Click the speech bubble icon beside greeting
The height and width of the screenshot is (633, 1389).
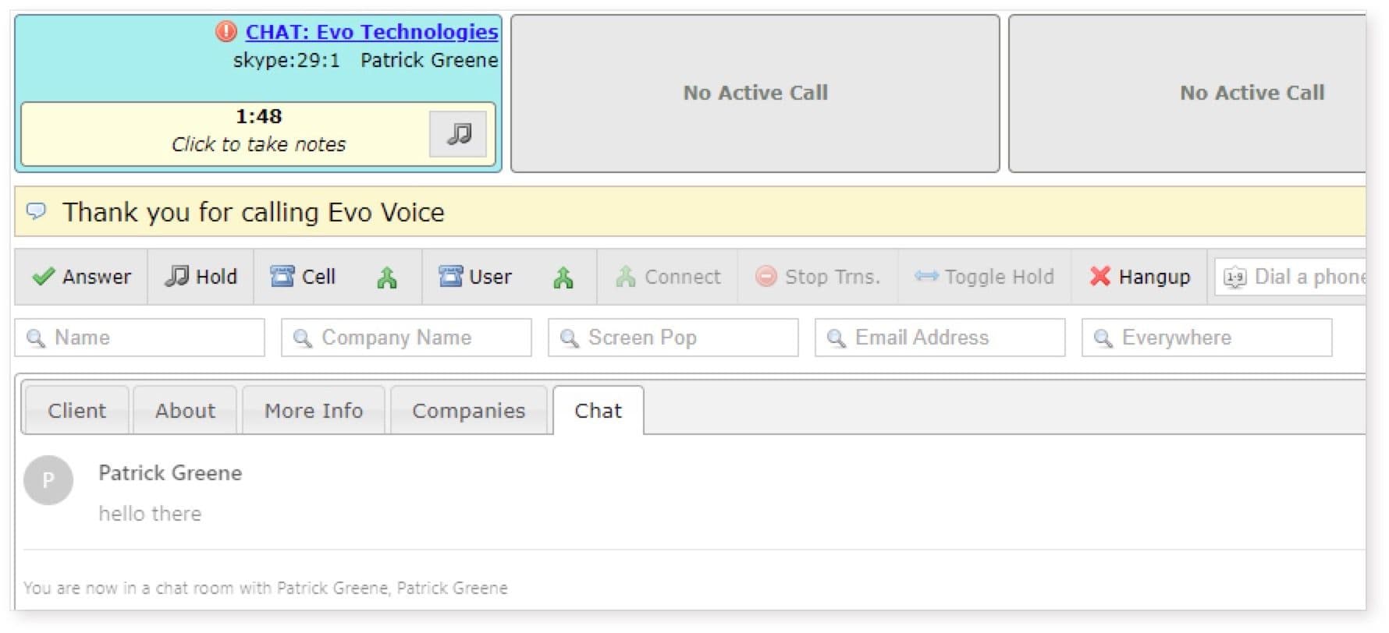36,211
